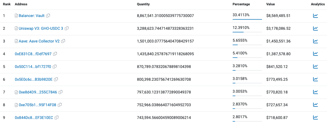327x124 pixels.
Task: Open address 0x844Dc8...EF3E10EC
Action: point(34,117)
